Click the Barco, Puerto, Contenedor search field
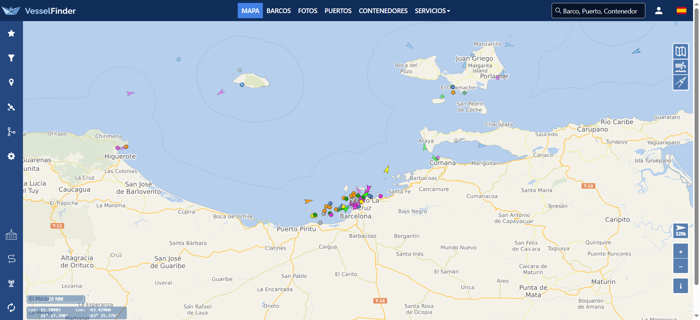The width and height of the screenshot is (700, 320). tap(600, 11)
